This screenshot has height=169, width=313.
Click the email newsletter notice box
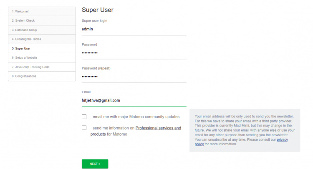pos(245,130)
